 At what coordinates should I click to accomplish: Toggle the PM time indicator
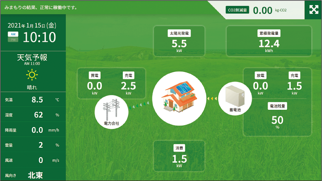(x=13, y=40)
